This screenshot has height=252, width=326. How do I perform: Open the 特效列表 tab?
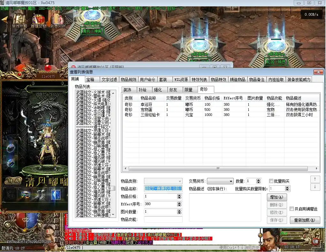point(199,80)
